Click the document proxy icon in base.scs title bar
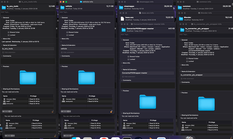The image size is (233, 139). [140, 13]
